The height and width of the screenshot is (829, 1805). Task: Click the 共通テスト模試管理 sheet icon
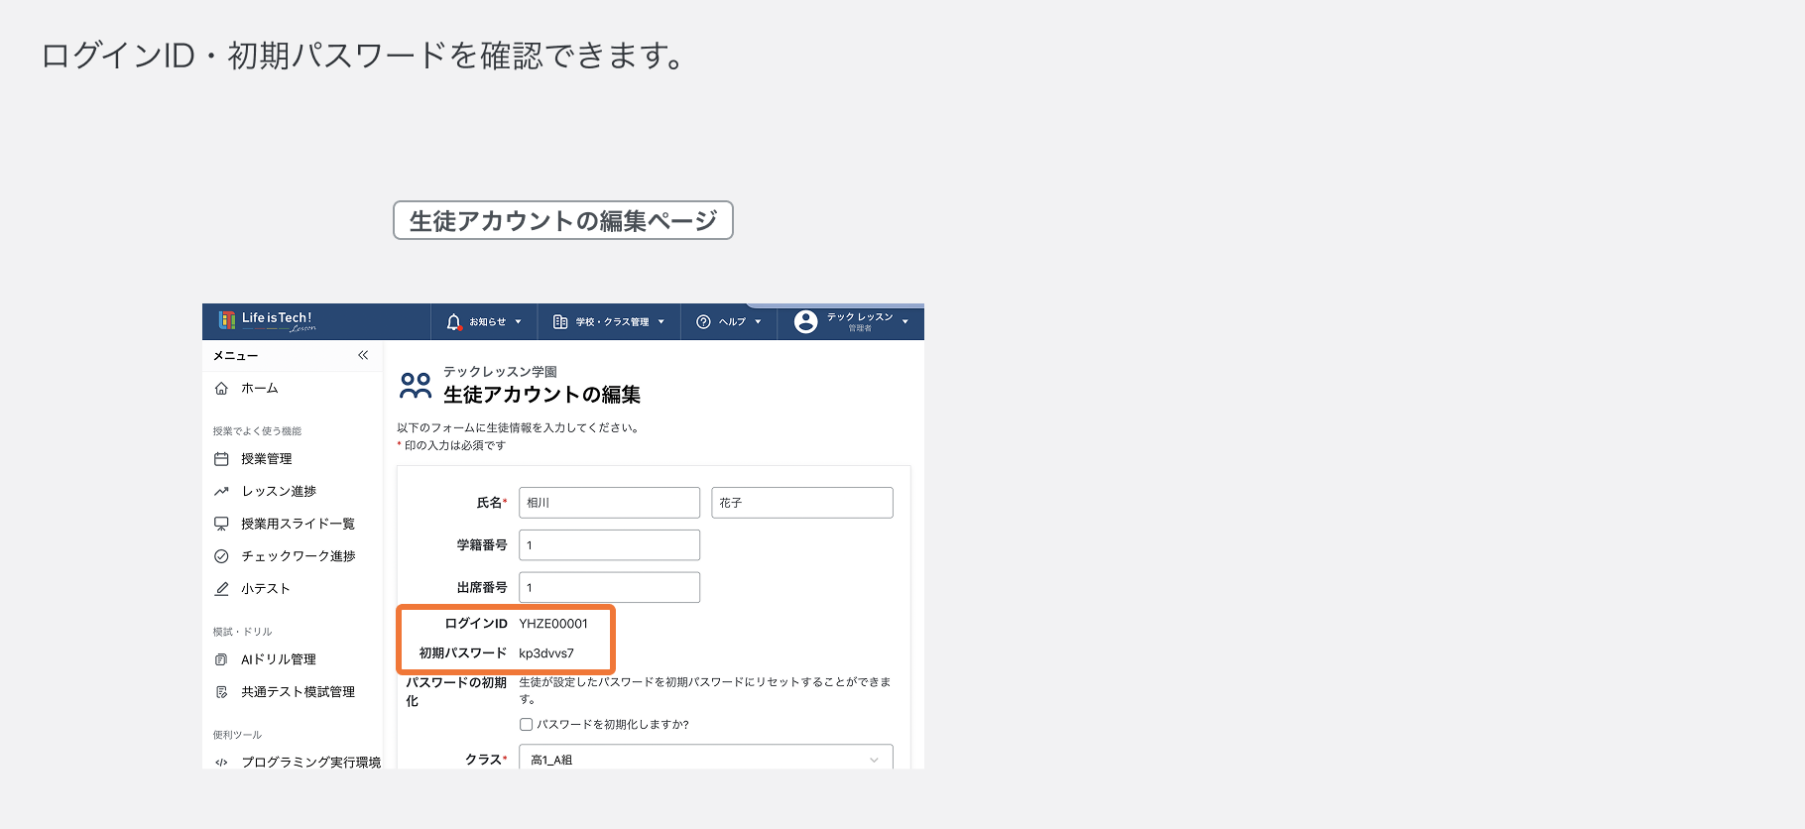click(x=221, y=692)
